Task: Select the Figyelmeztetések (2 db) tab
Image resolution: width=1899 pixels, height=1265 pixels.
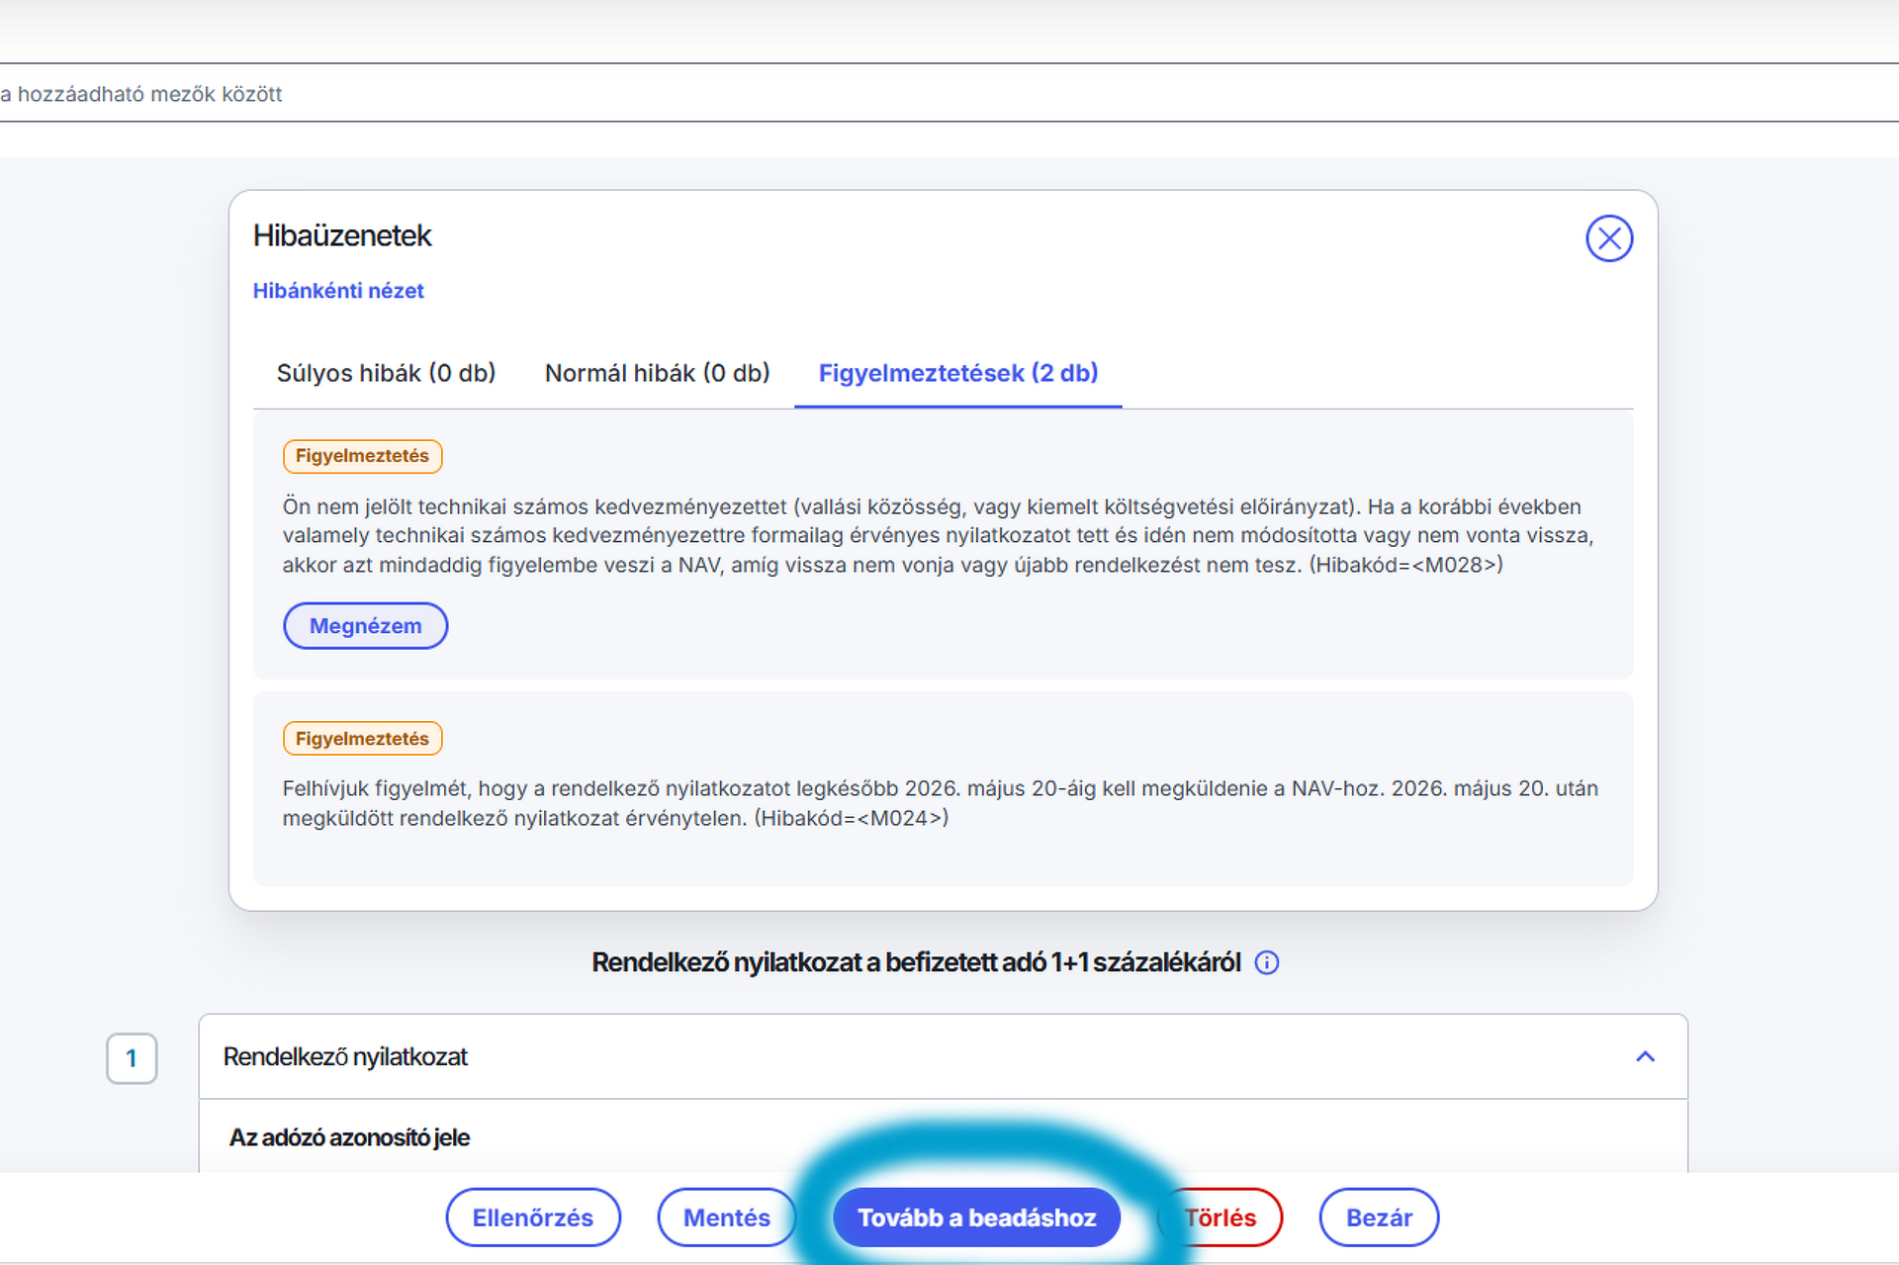Action: click(x=958, y=373)
